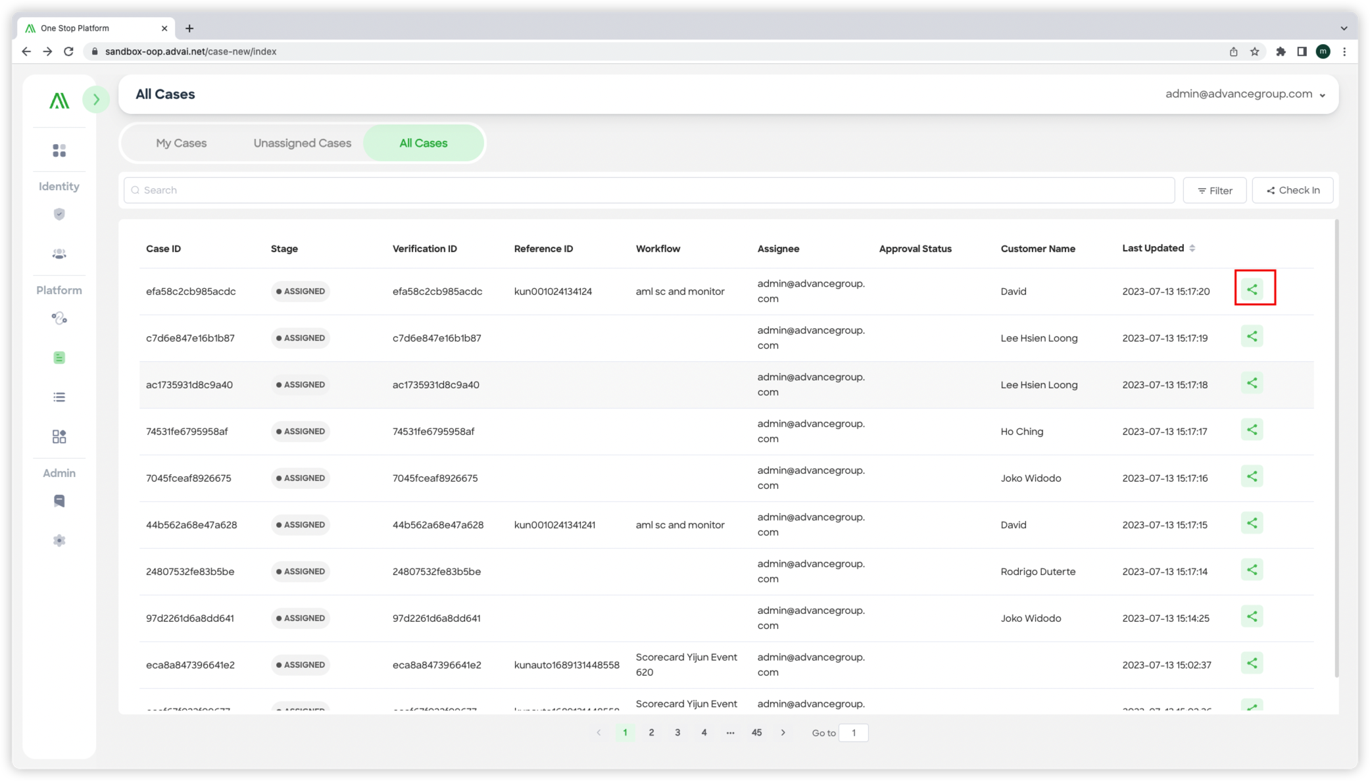Open the green case document icon
1370x781 pixels.
59,357
